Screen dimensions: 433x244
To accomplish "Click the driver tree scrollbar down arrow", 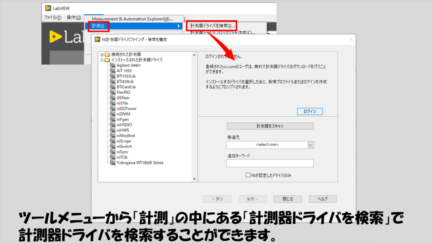I will coord(194,179).
